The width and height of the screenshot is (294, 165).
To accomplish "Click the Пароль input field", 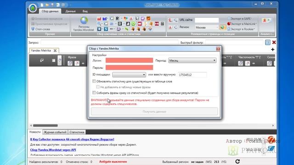I will (x=129, y=67).
